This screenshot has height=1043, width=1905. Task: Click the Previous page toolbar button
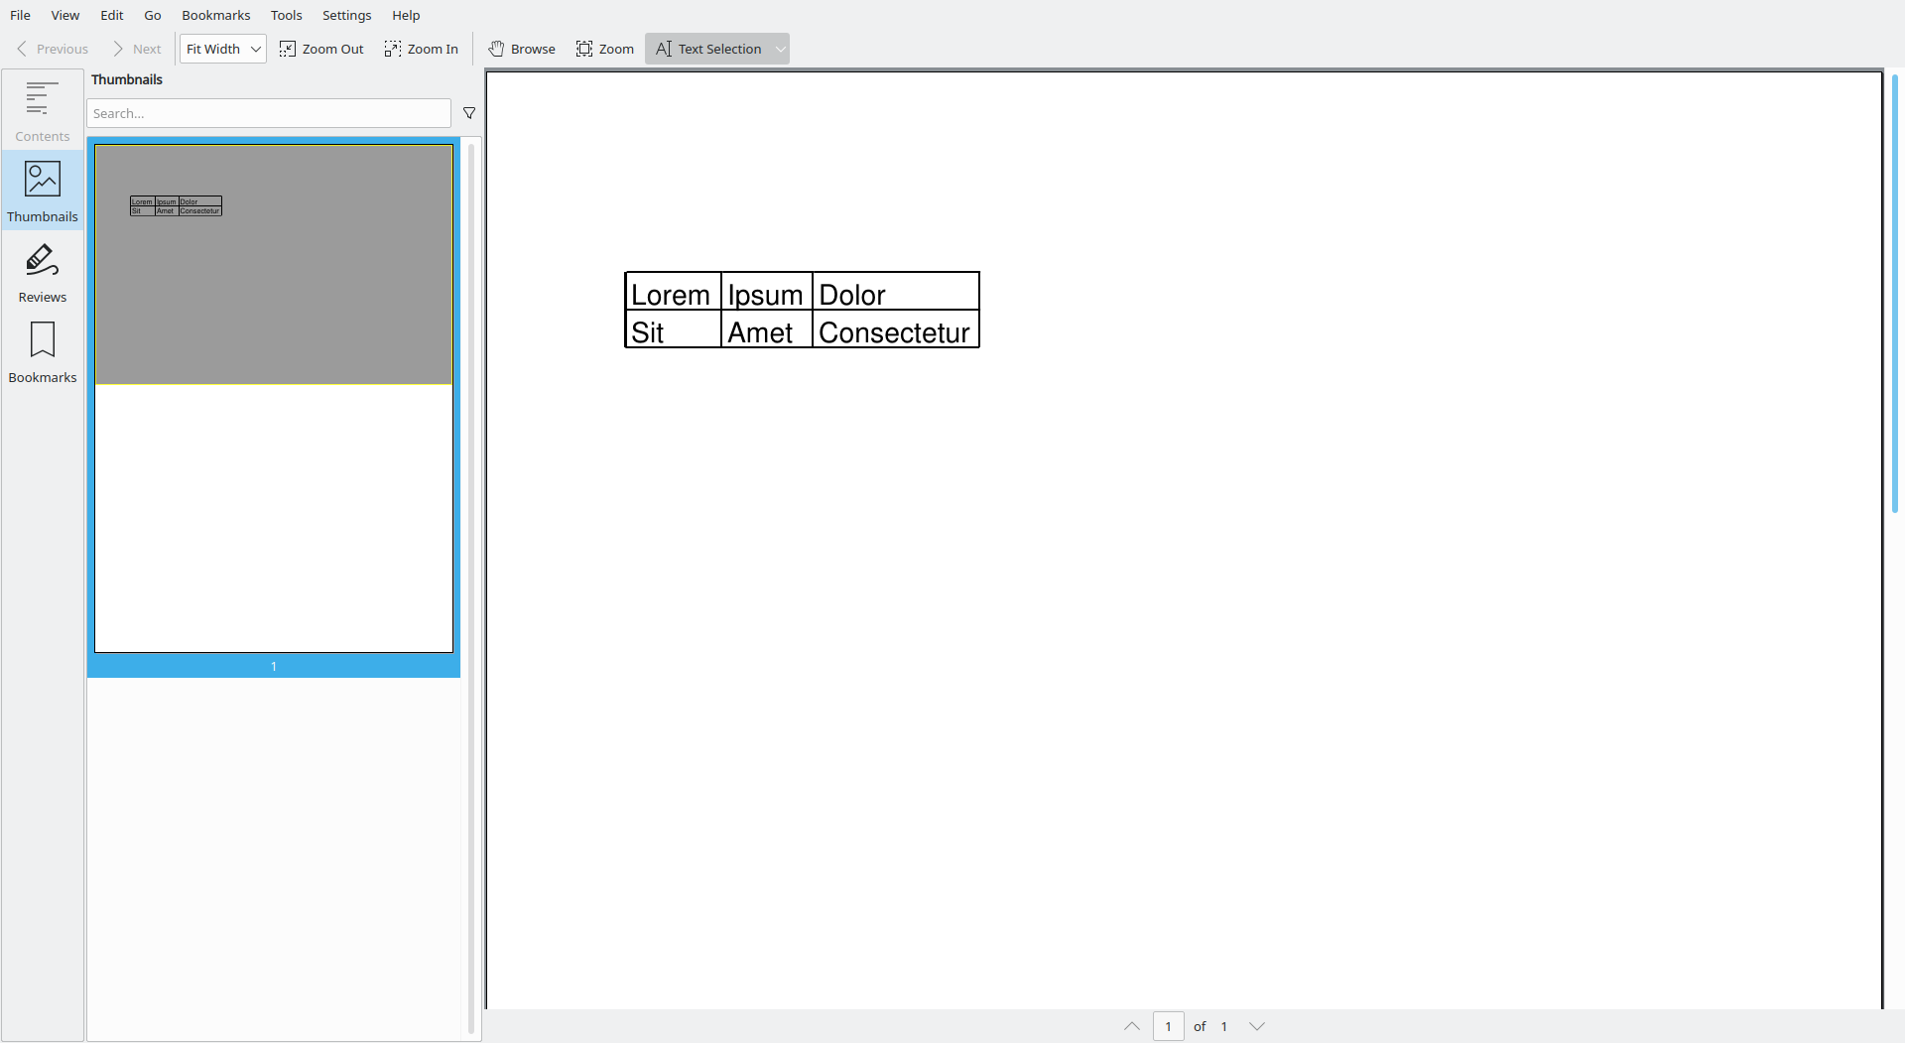click(53, 49)
